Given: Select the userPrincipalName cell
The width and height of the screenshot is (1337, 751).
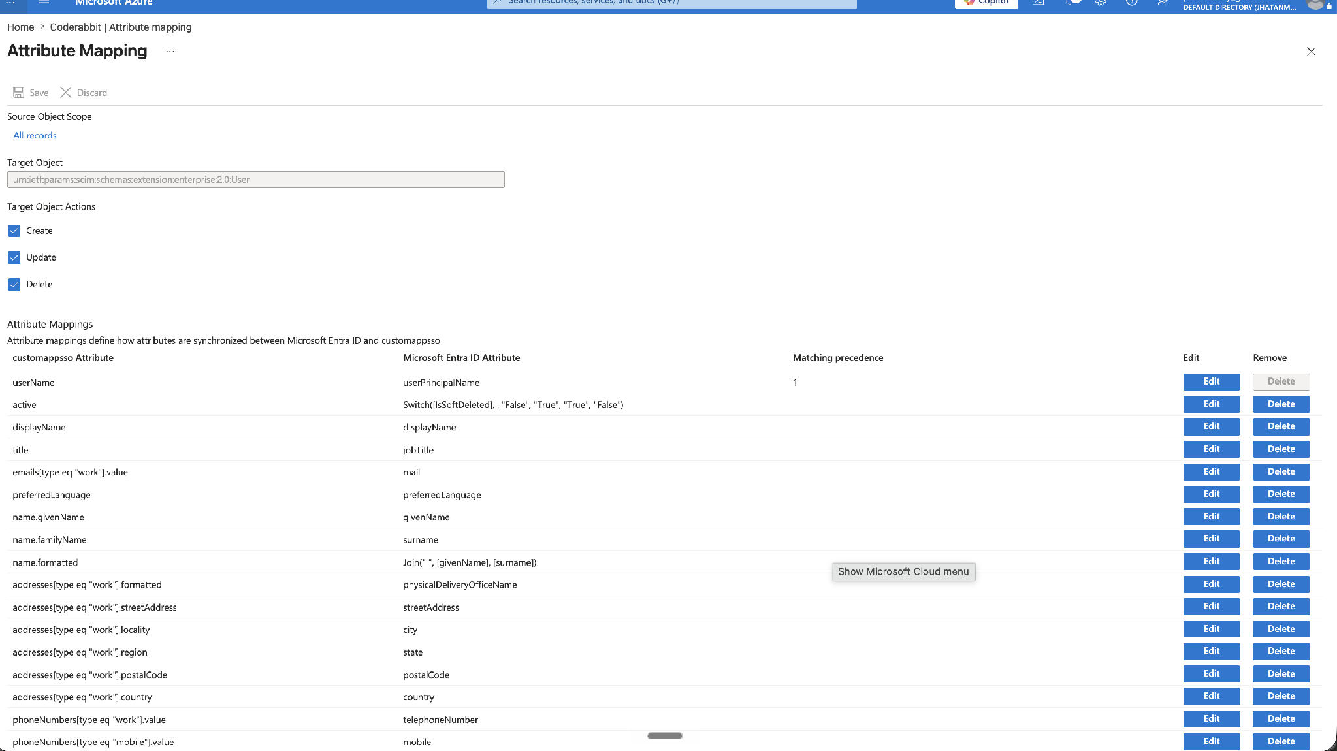Looking at the screenshot, I should click(x=442, y=383).
